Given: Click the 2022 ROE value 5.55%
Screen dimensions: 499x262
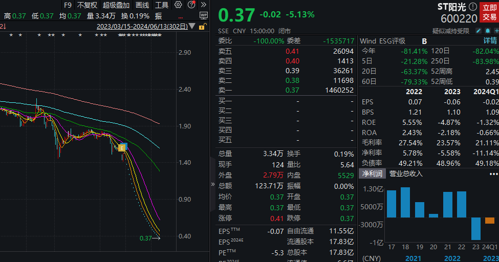Looking at the screenshot, I should coord(412,123).
